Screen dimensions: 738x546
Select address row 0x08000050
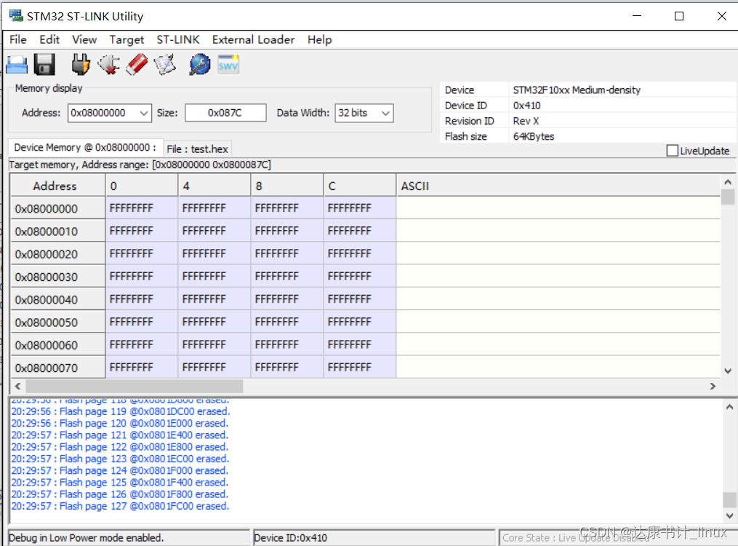pyautogui.click(x=57, y=323)
